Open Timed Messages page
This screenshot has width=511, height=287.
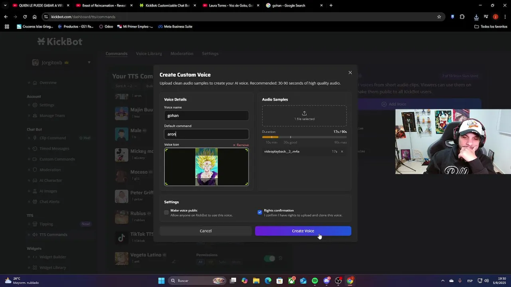54,148
